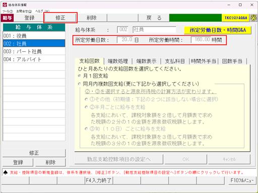The width and height of the screenshot is (258, 193).
Task: Open the お問合せ menu
Action: 24,11
